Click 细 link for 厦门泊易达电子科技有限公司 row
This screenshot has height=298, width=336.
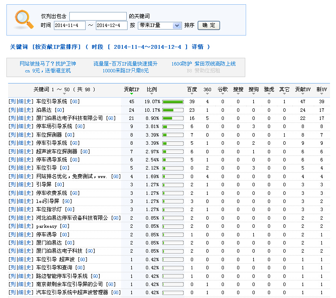pos(21,118)
